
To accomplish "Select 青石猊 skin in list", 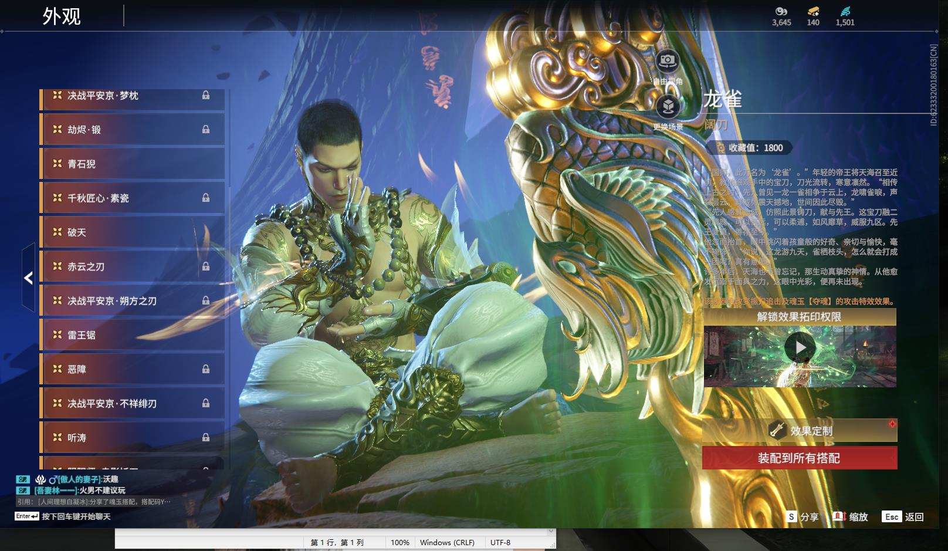I will tap(132, 164).
